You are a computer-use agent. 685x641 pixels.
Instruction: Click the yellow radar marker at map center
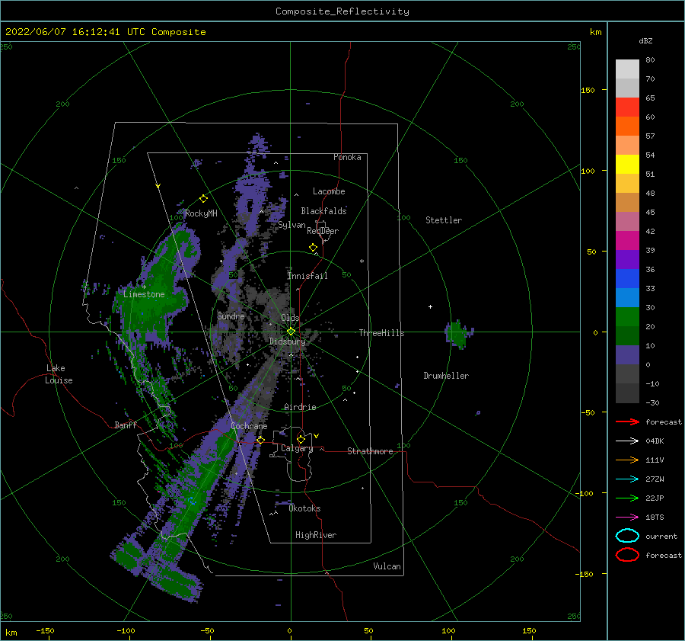pyautogui.click(x=291, y=332)
